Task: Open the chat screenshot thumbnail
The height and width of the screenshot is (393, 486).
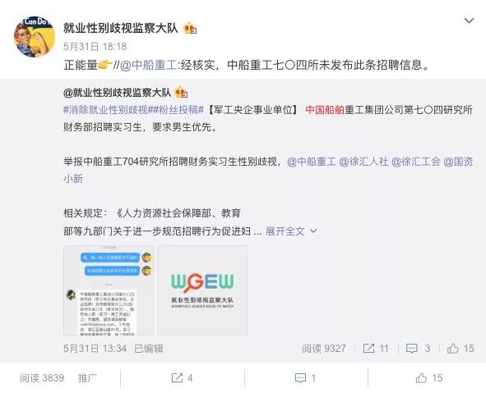Action: 109,290
